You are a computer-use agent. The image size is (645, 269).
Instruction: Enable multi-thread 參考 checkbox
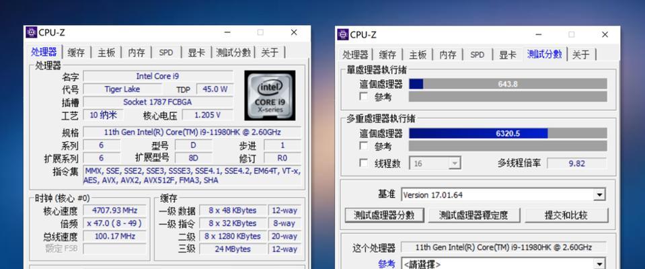(x=364, y=146)
